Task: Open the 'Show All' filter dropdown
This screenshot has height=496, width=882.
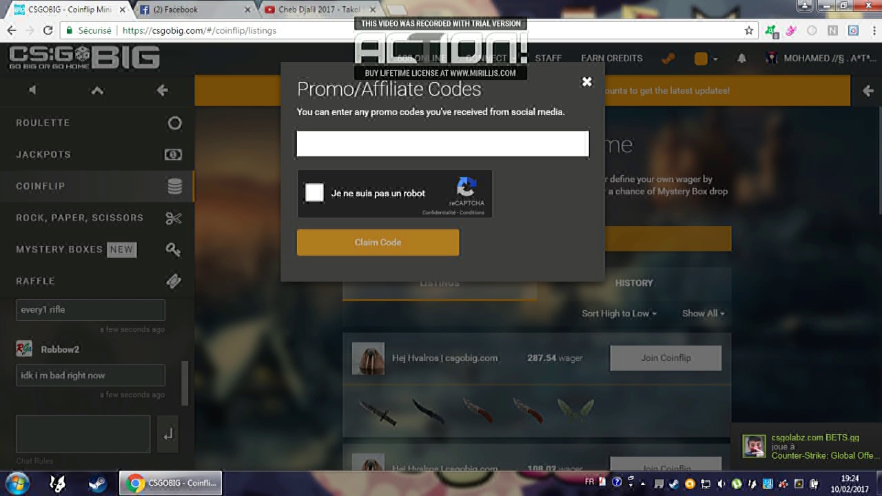Action: click(x=704, y=313)
